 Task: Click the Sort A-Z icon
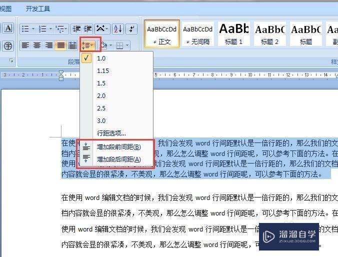pyautogui.click(x=118, y=28)
